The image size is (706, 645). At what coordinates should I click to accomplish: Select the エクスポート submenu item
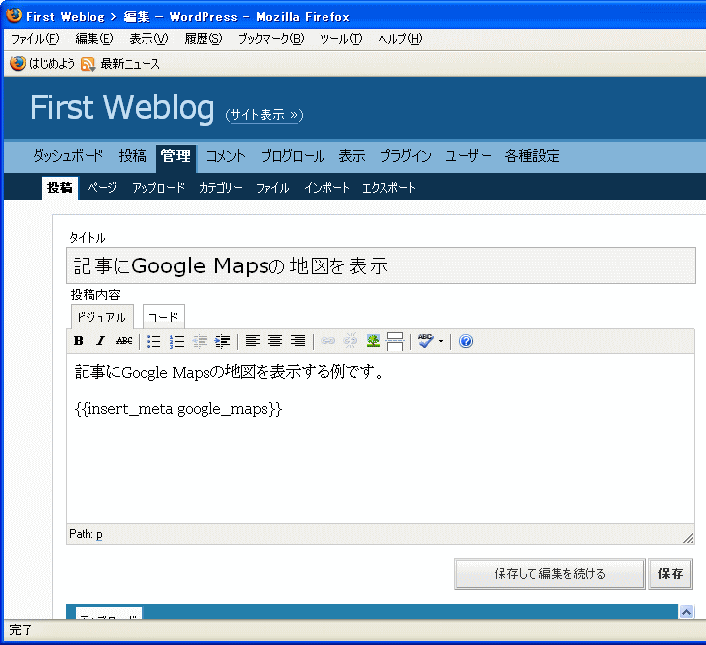pos(388,187)
